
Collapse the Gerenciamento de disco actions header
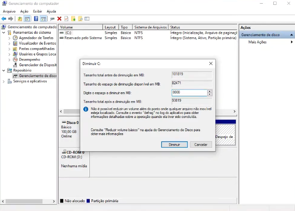pos(291,35)
